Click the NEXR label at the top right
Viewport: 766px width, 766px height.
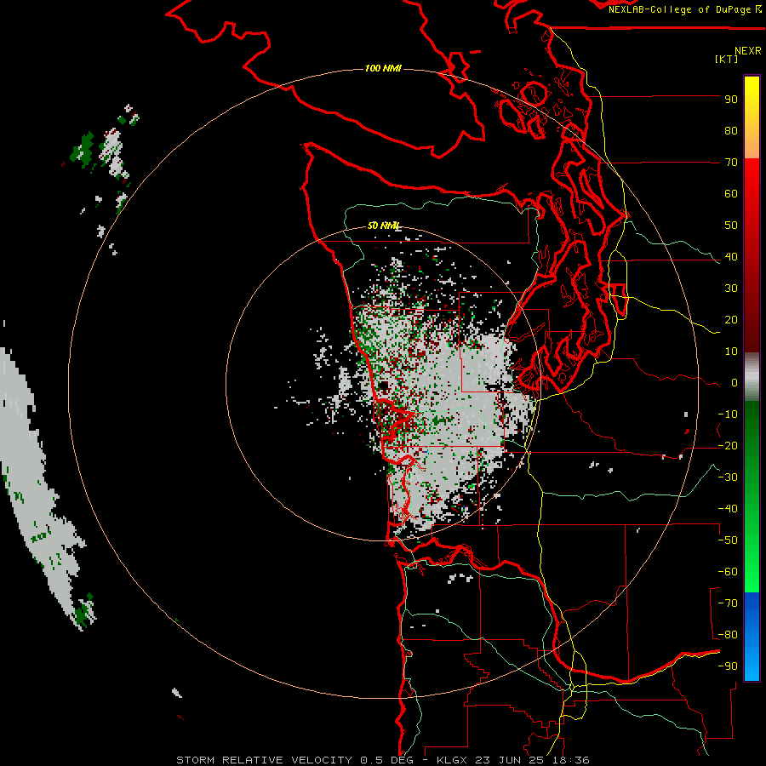click(x=748, y=51)
